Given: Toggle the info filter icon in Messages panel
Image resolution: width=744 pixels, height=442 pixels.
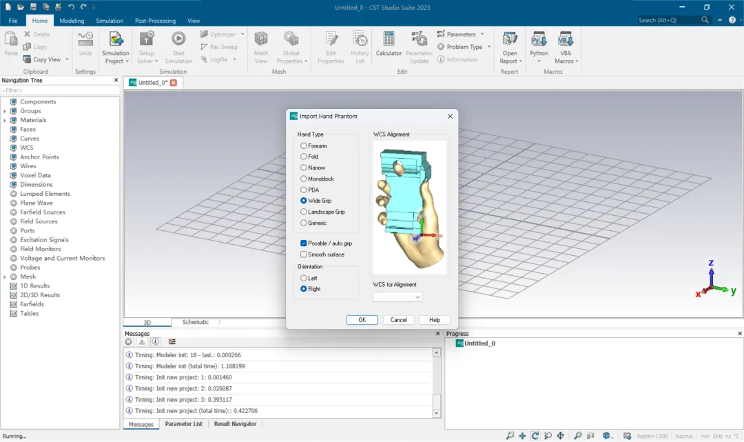Looking at the screenshot, I should [155, 342].
